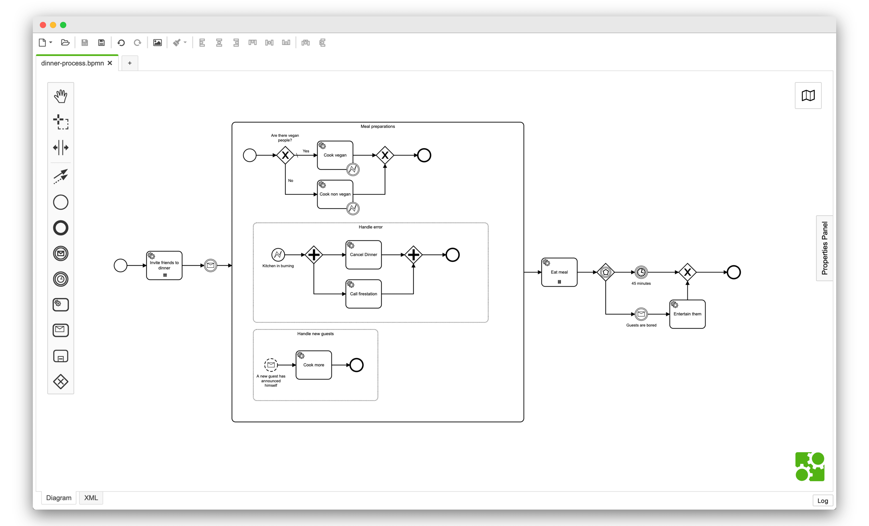Add a new tab with plus button
This screenshot has height=526, width=869.
click(130, 63)
